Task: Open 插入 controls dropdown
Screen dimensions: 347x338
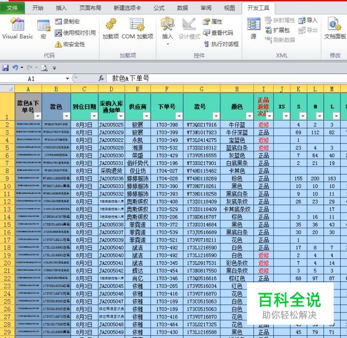Action: (167, 30)
